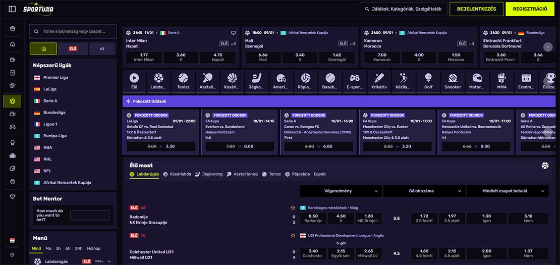Change language via Hungarian flag icon
The width and height of the screenshot is (560, 265).
(12, 240)
